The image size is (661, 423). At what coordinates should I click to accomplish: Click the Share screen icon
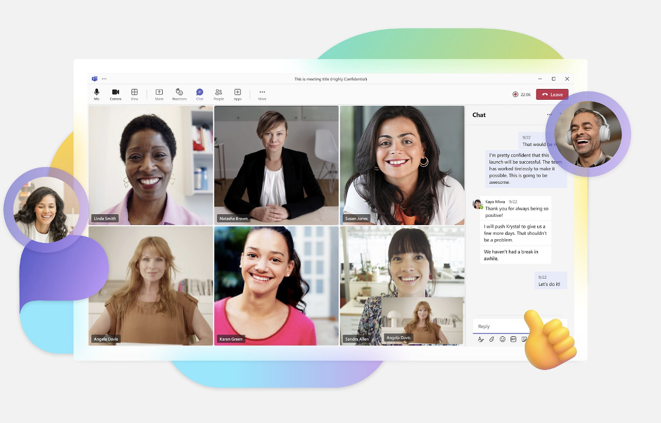[x=159, y=94]
